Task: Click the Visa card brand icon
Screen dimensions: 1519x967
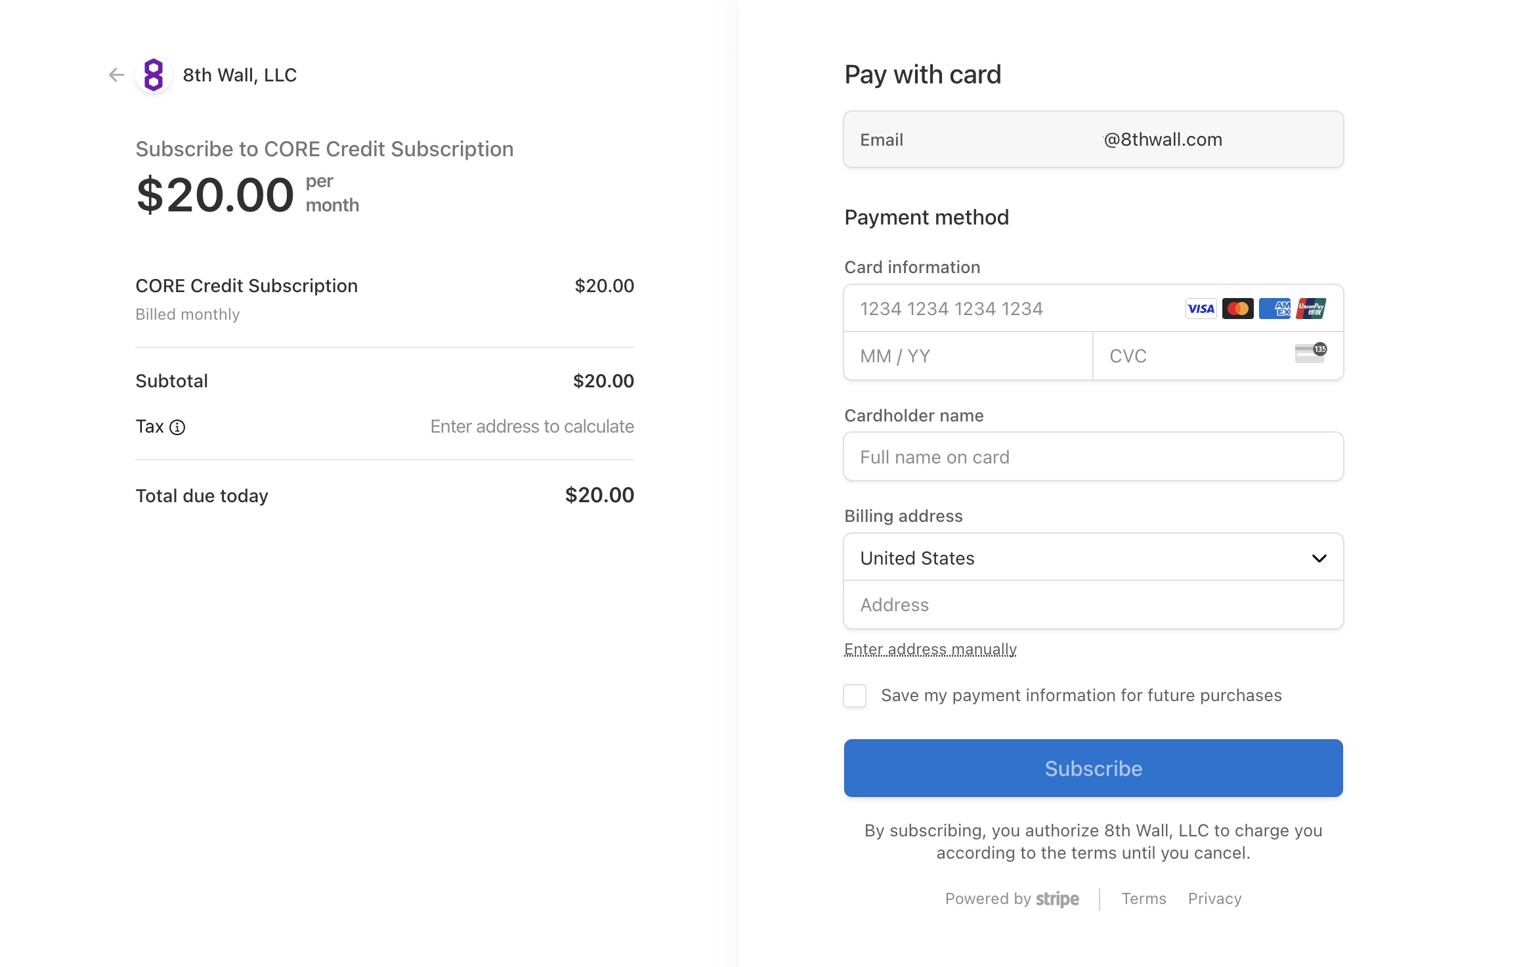Action: pyautogui.click(x=1201, y=309)
